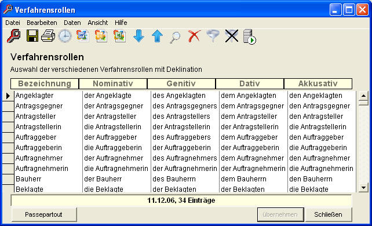Export to Word document icon
The height and width of the screenshot is (226, 372).
click(x=83, y=36)
